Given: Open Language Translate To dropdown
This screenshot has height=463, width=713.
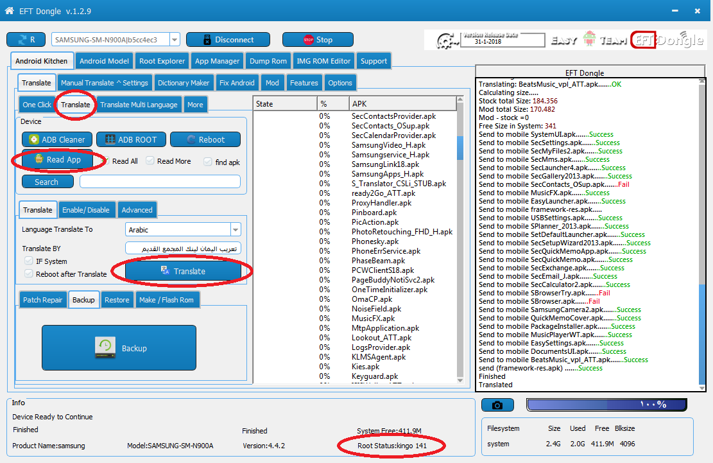Looking at the screenshot, I should [236, 230].
